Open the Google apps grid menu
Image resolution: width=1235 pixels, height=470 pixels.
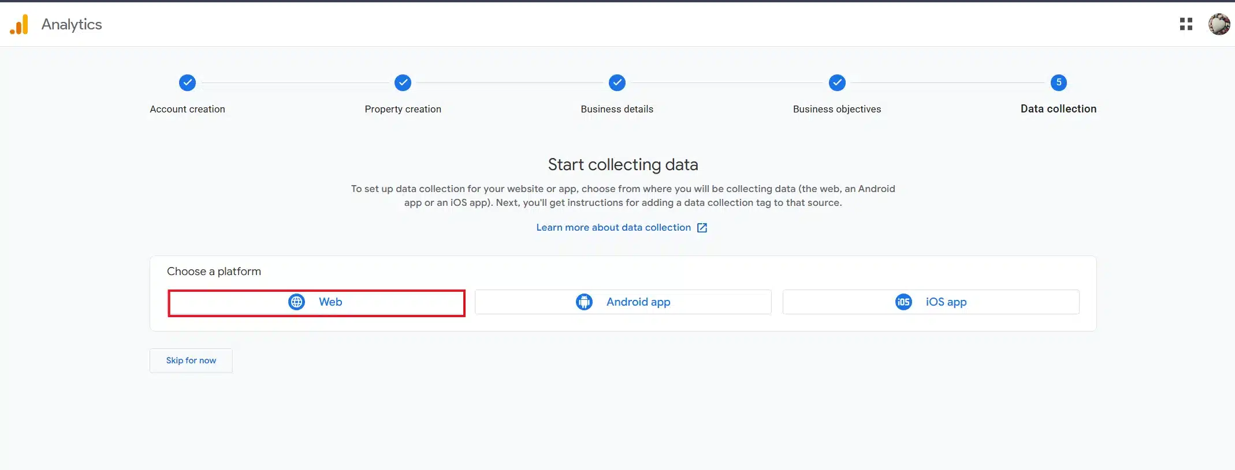pyautogui.click(x=1186, y=24)
